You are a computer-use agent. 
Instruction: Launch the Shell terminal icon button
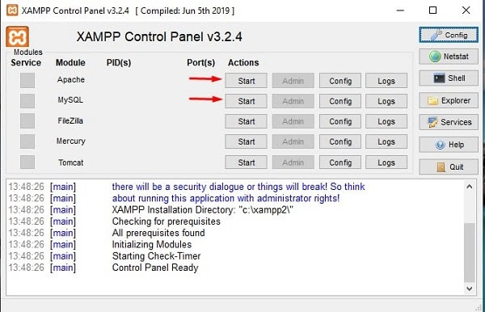(449, 78)
